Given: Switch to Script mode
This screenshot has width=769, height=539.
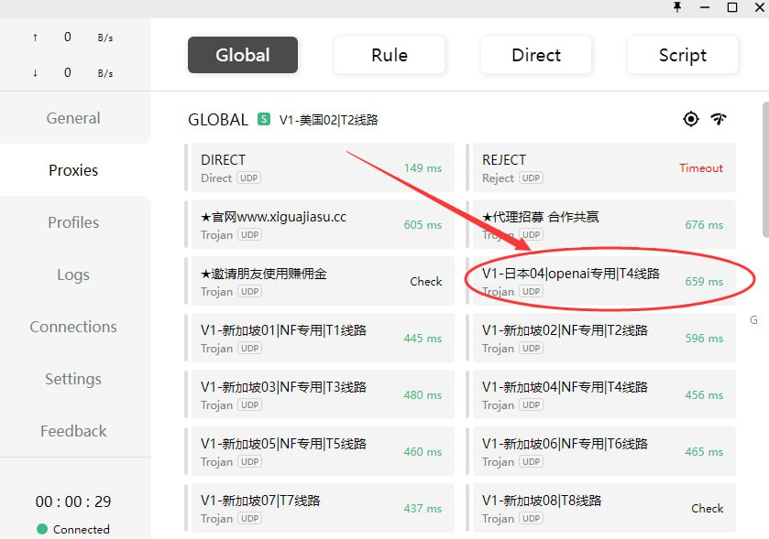Looking at the screenshot, I should 683,55.
